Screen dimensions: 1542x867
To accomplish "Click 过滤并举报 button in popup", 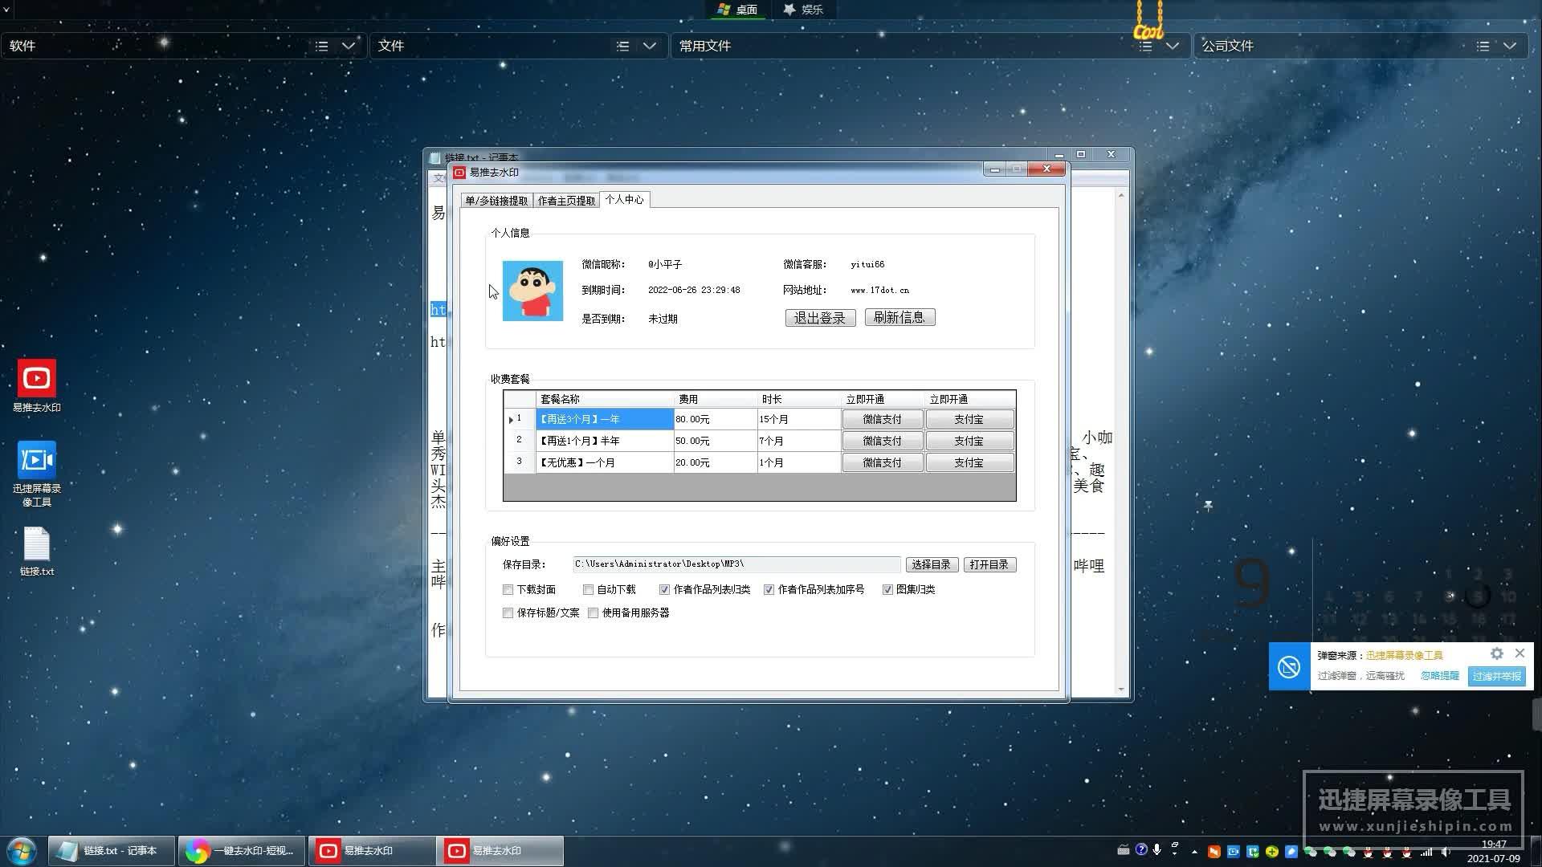I will click(x=1496, y=676).
